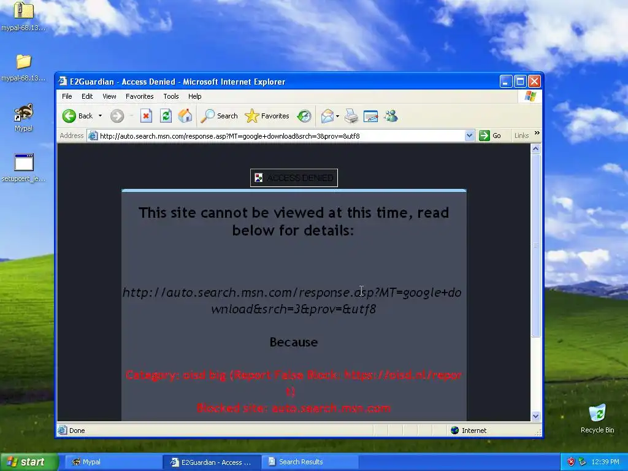Click 'Done' in status bar

(77, 431)
